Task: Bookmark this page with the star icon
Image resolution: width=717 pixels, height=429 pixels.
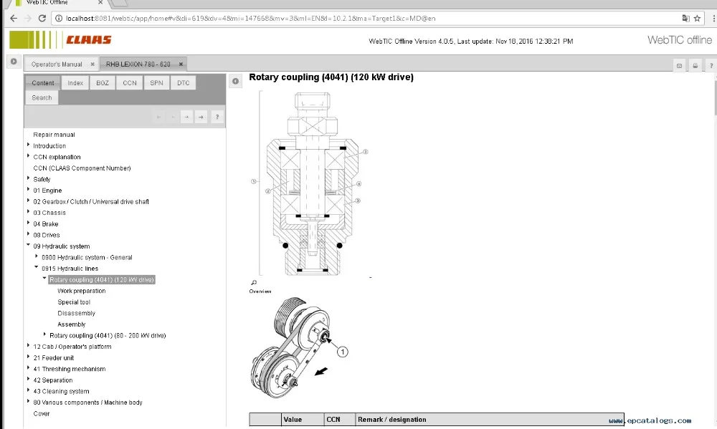Action: click(x=697, y=19)
